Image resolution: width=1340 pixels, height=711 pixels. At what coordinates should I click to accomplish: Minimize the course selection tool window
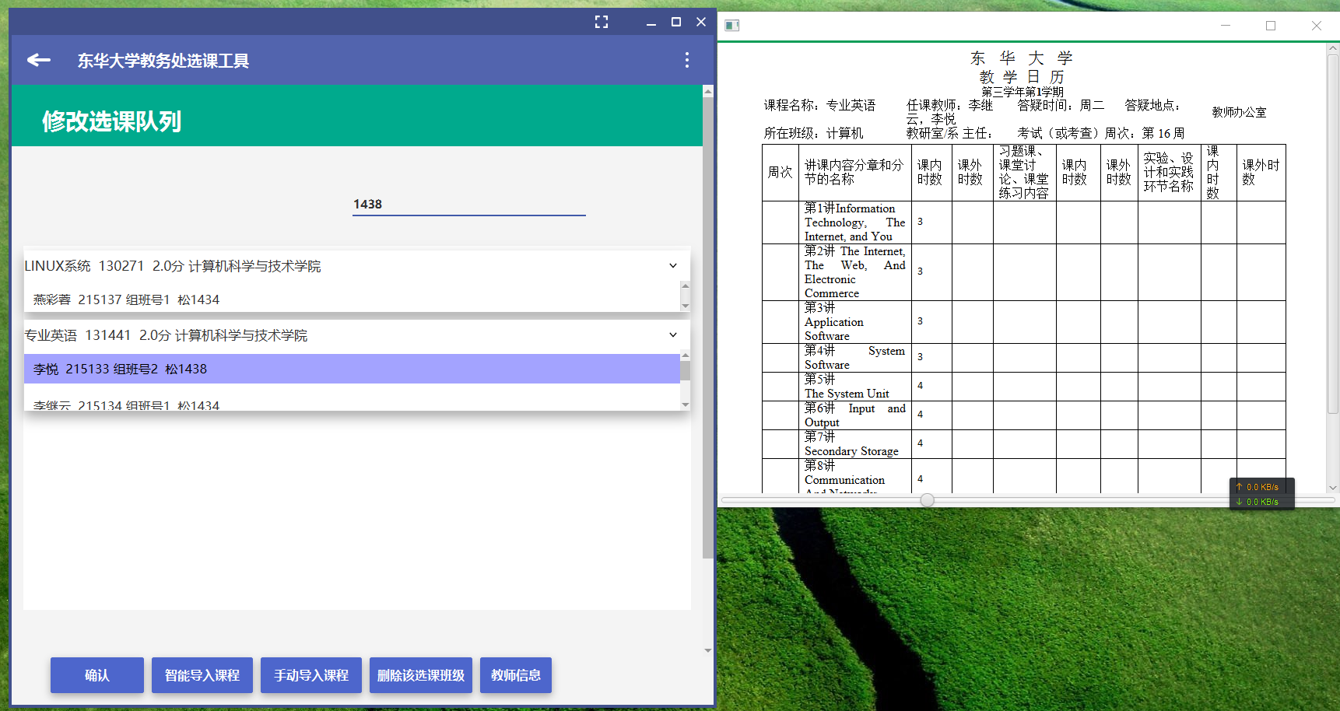651,22
